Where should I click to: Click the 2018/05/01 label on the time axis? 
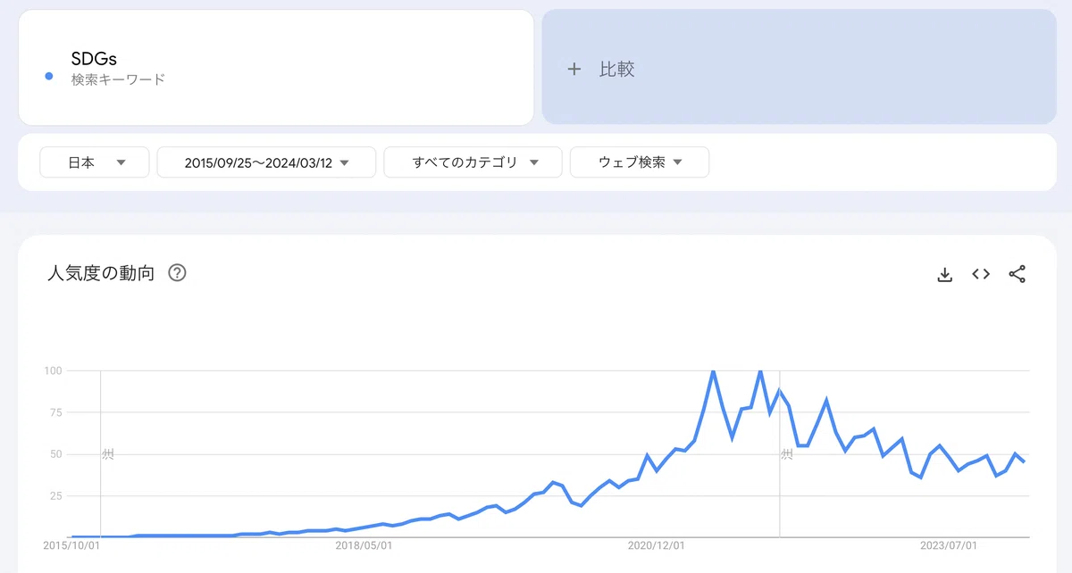point(364,544)
